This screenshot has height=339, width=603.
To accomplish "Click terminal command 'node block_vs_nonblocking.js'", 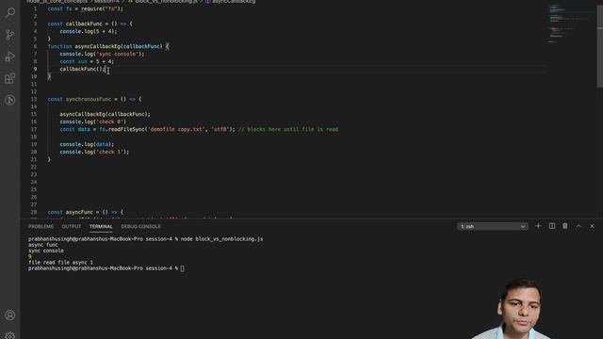I will pos(222,238).
